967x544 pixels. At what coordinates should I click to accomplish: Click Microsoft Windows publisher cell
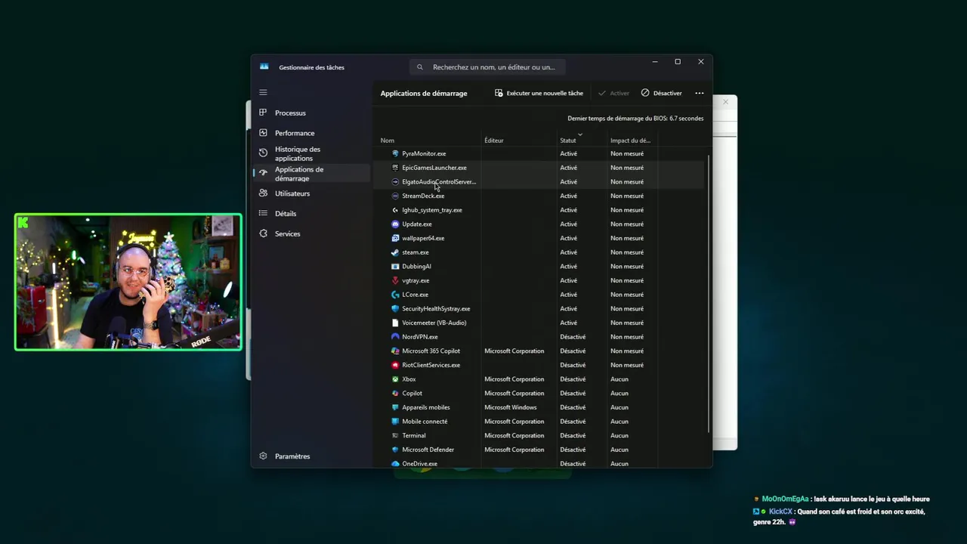click(x=511, y=407)
